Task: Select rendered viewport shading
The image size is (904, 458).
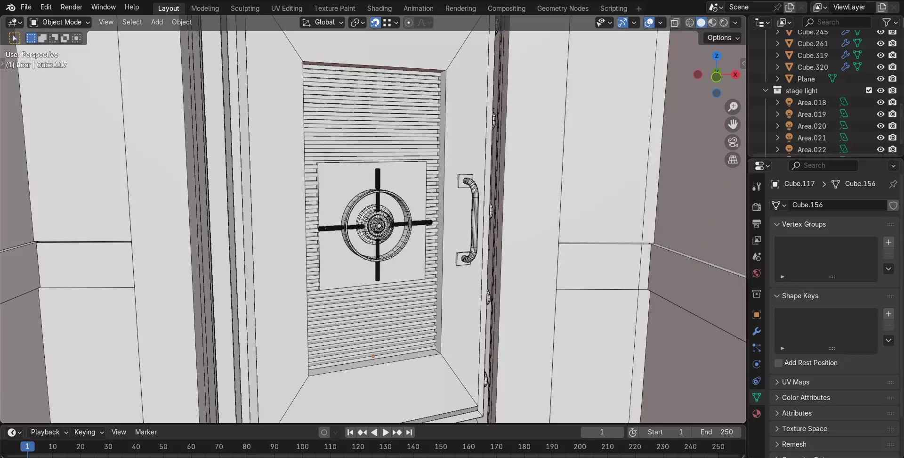Action: click(724, 23)
